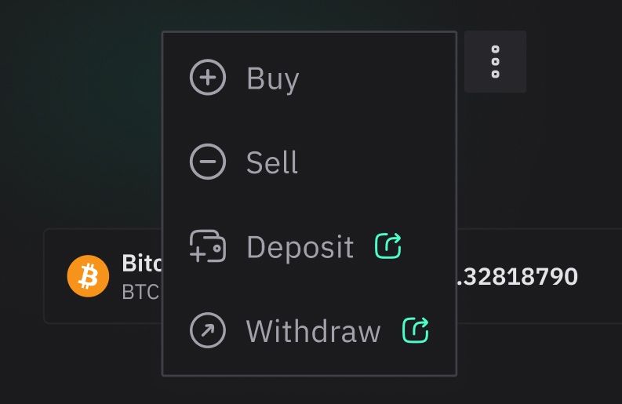This screenshot has height=404, width=622.
Task: Click the plus-circle icon beside Buy
Action: coord(208,78)
